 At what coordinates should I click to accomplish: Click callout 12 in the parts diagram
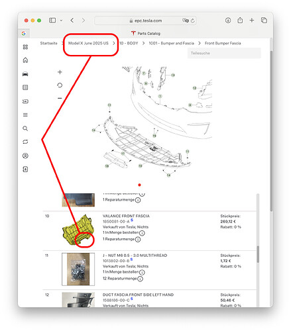pos(194,88)
